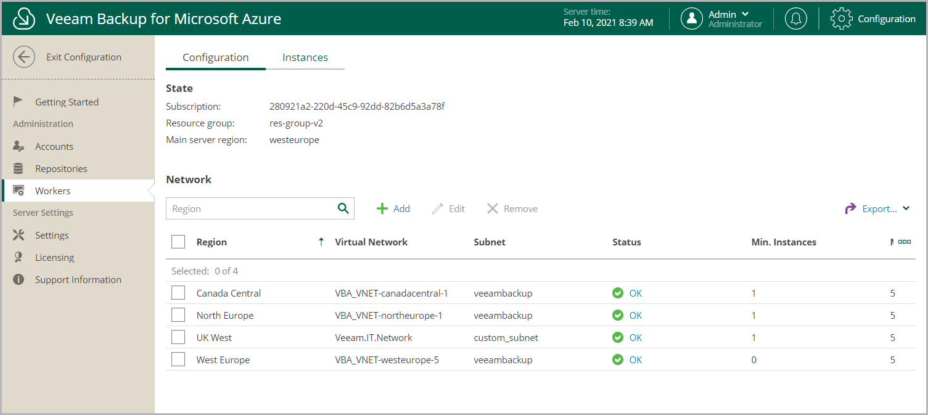Click the pencil Edit icon
Viewport: 928px width, 415px height.
(438, 208)
